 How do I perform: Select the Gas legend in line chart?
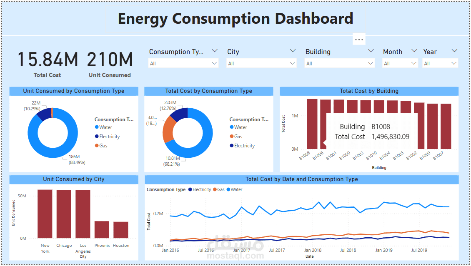click(x=219, y=189)
